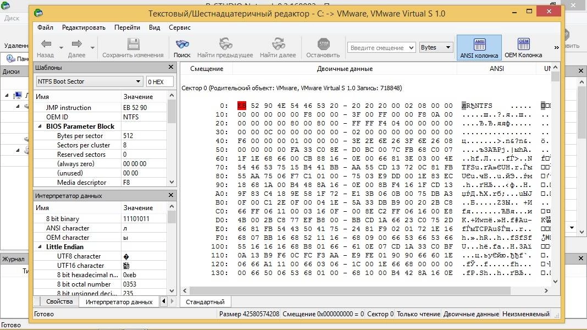Screen dimensions: 587x330
Task: Open the Перейти menu
Action: click(x=128, y=28)
